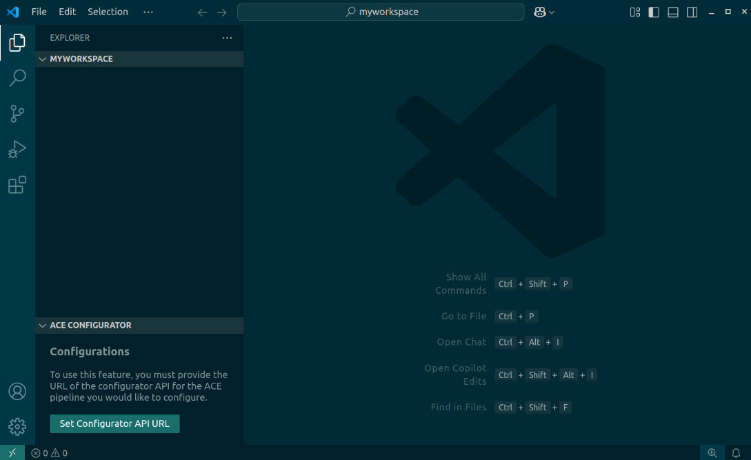Click the zoom icon in status bar
Screen dimensions: 751x460
tap(712, 452)
